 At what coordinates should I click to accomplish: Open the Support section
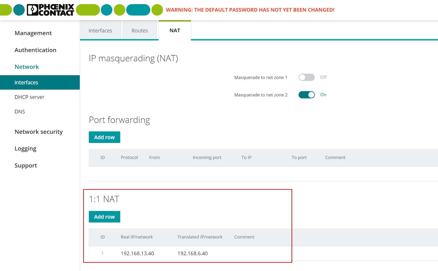pos(26,166)
